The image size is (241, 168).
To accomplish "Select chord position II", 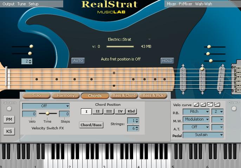I will click(x=98, y=111).
